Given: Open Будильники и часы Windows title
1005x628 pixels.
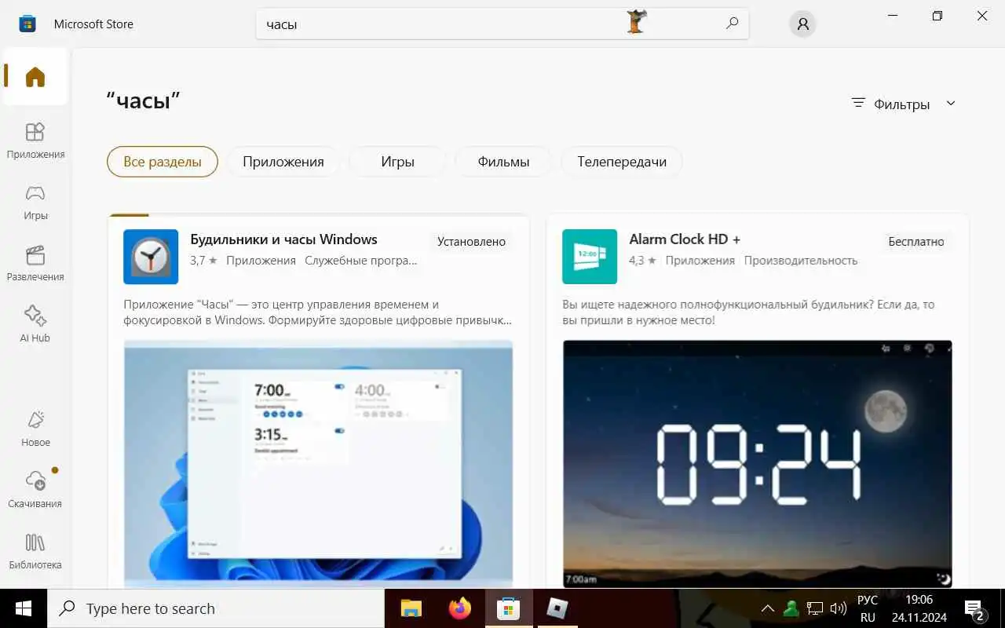Looking at the screenshot, I should tap(283, 239).
